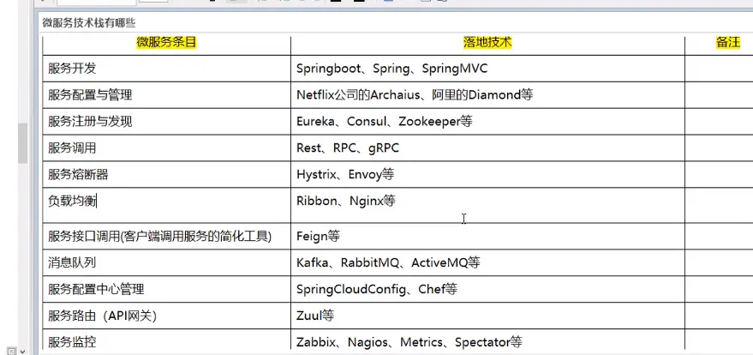Click the empty 备注 cell in the 服务开发 row
The width and height of the screenshot is (753, 355).
coord(719,69)
